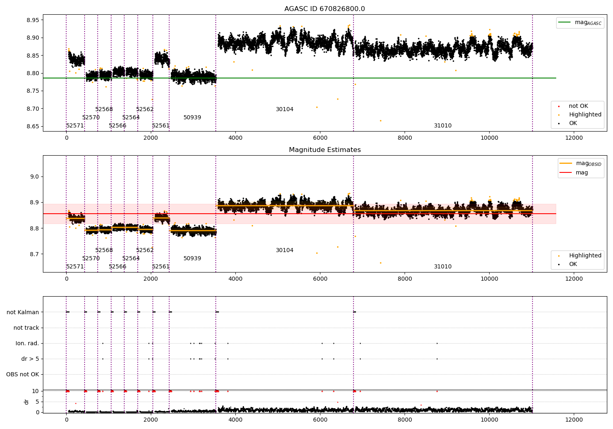Click the "OBS not OK" axis label
Image resolution: width=613 pixels, height=429 pixels.
tap(22, 374)
